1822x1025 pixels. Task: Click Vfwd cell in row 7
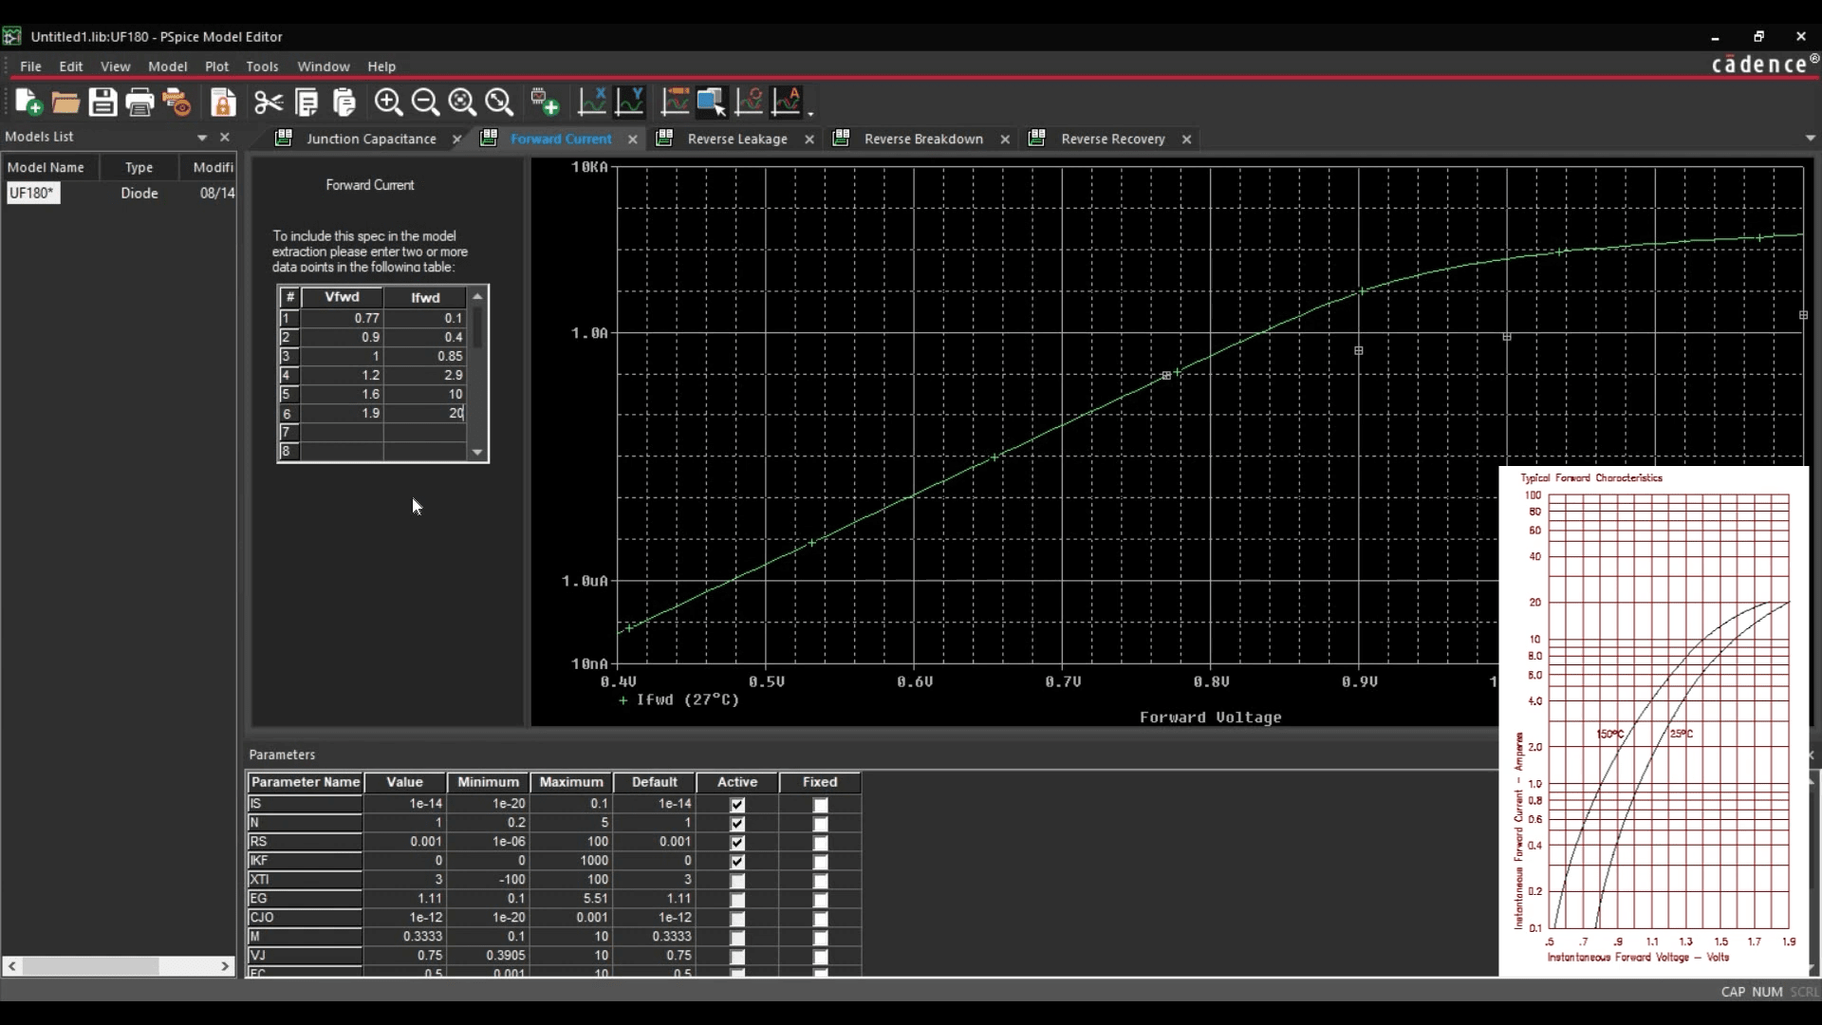pos(343,433)
